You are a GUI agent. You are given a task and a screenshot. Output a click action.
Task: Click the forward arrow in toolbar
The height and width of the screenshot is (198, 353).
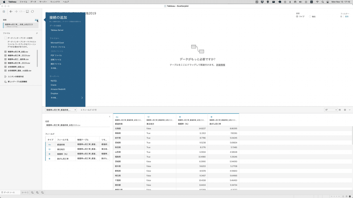pos(16,11)
